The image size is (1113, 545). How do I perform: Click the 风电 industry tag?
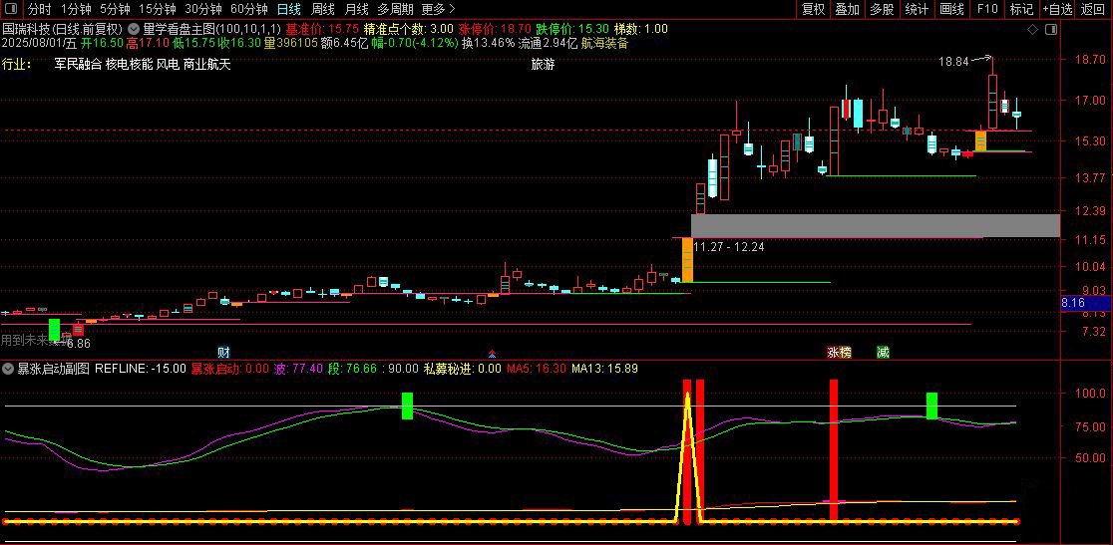click(169, 65)
